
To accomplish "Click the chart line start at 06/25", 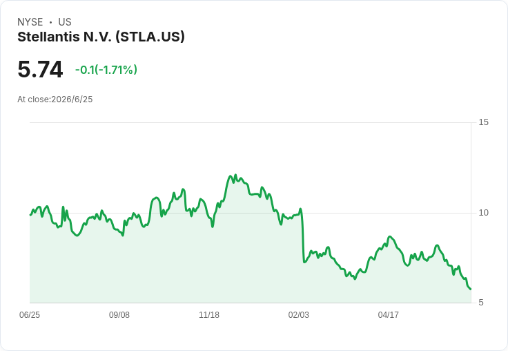I will (30, 214).
